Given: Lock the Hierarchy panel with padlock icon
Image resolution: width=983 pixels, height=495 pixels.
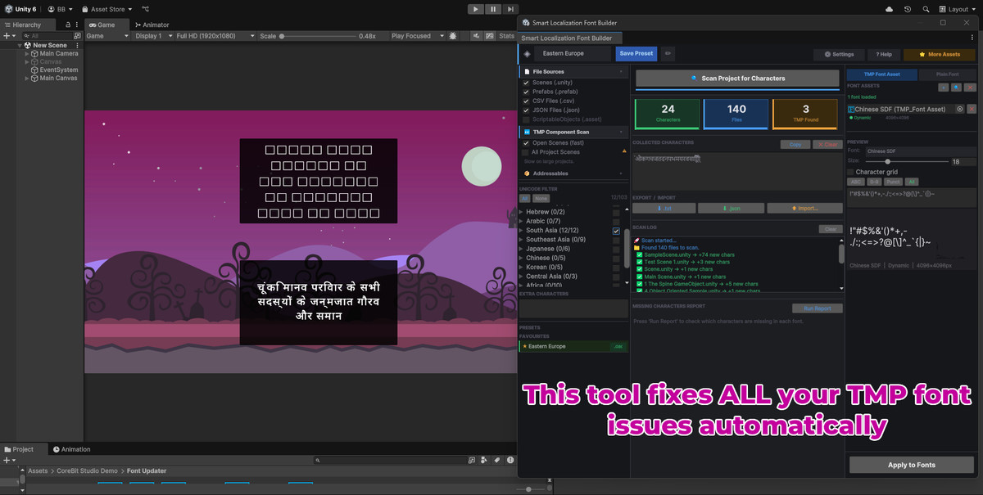Looking at the screenshot, I should (x=68, y=25).
